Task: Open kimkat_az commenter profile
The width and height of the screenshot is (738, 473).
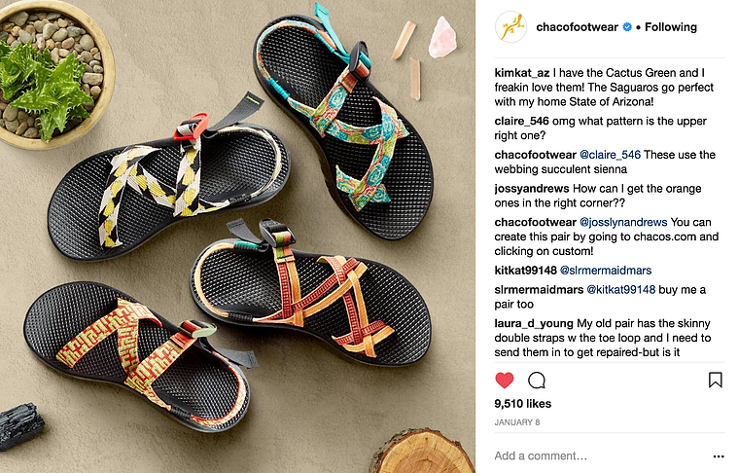Action: [x=522, y=73]
